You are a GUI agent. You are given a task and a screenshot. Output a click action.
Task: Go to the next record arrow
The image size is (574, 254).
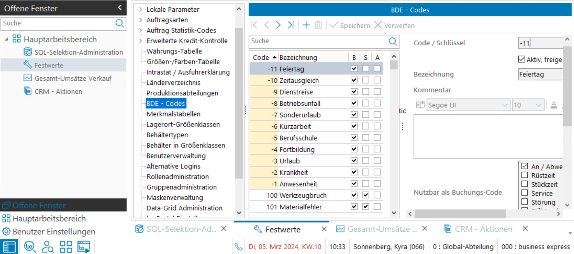pyautogui.click(x=278, y=25)
